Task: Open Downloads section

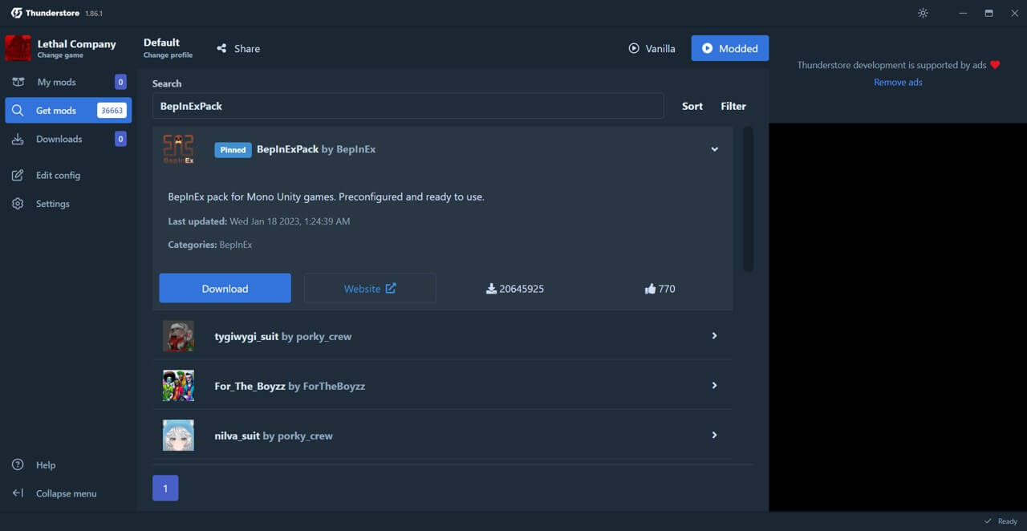Action: 68,139
